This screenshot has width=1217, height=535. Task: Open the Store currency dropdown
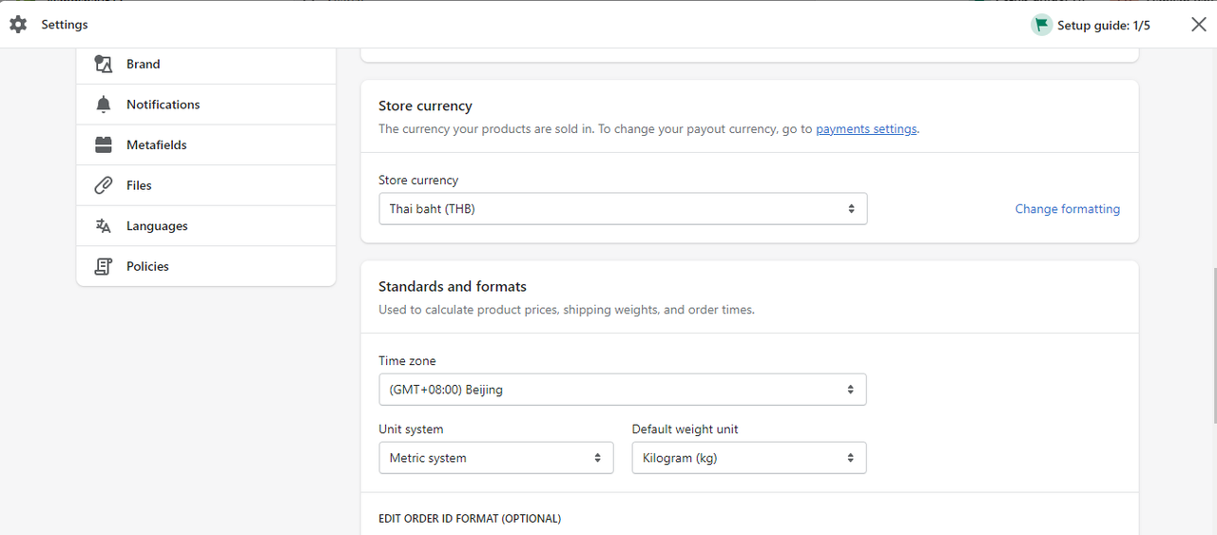[x=623, y=209]
